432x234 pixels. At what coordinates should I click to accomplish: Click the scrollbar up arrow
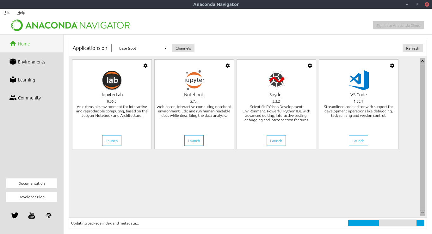(422, 61)
